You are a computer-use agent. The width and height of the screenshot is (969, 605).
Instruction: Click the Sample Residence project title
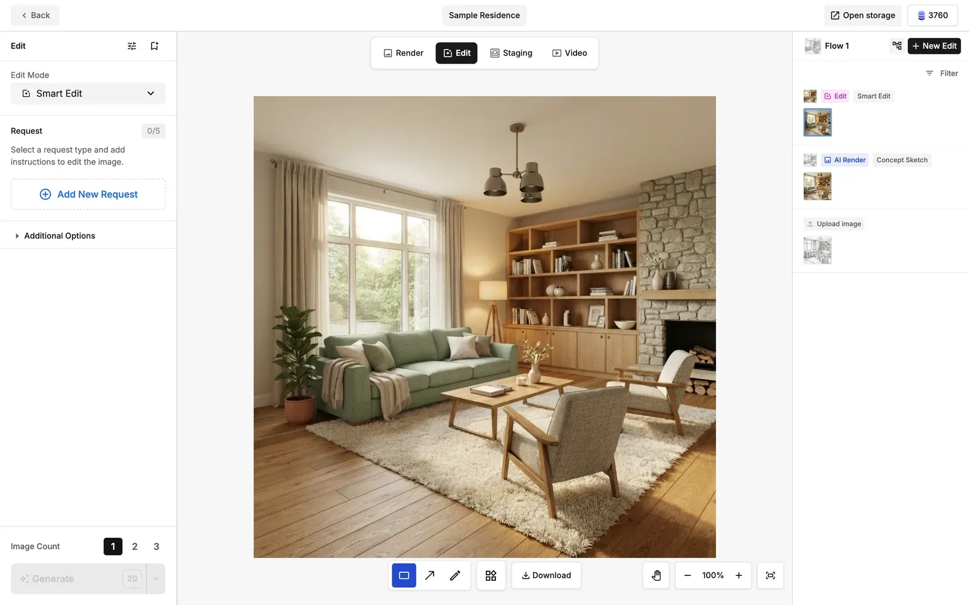[x=484, y=16]
